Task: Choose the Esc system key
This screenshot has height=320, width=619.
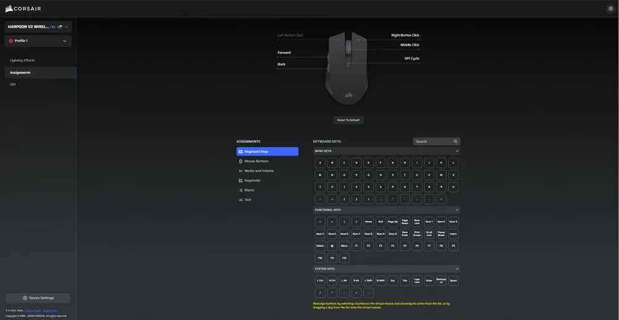Action: pyautogui.click(x=393, y=280)
